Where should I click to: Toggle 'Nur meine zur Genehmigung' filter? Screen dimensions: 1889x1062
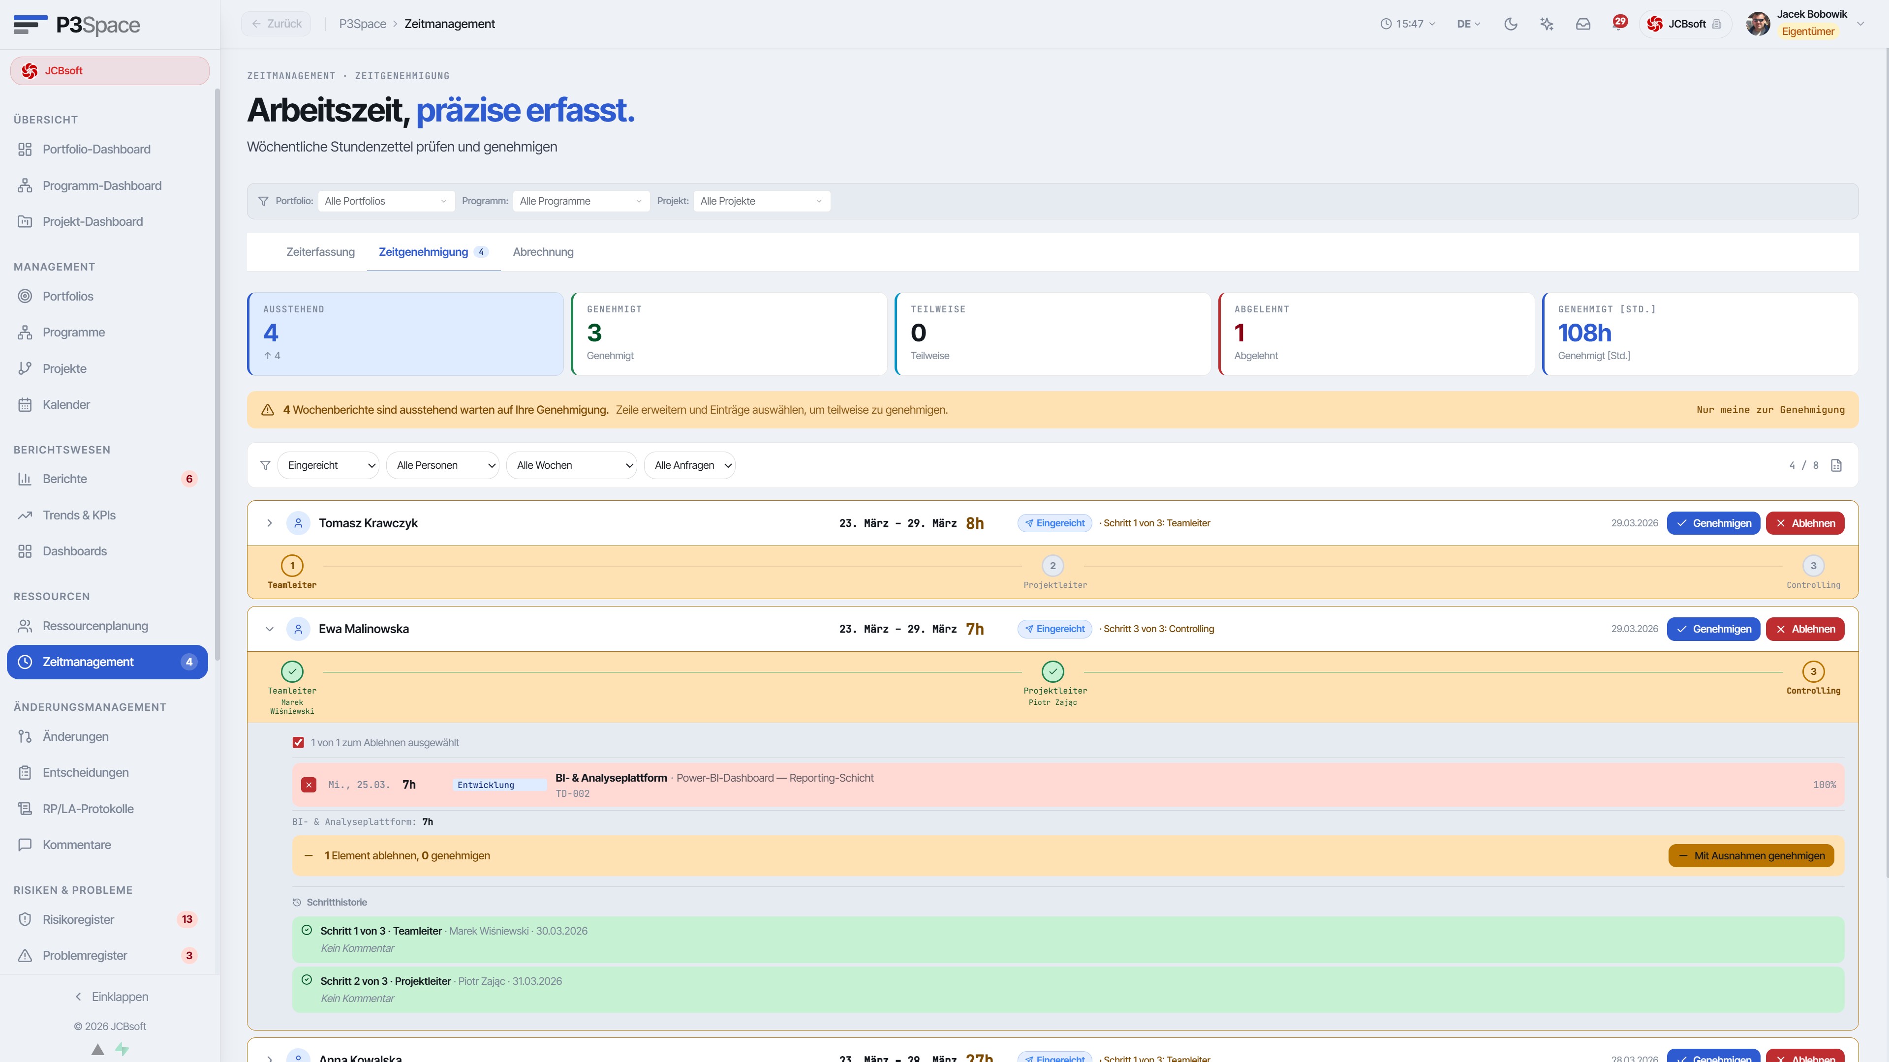pos(1770,410)
